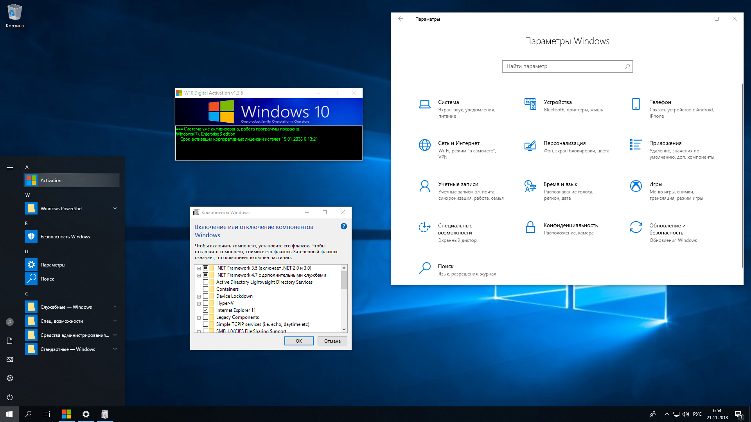Open Task View on the taskbar
This screenshot has width=751, height=422.
tap(47, 414)
